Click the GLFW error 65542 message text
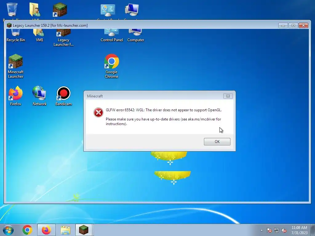315x236 pixels. coord(164,110)
